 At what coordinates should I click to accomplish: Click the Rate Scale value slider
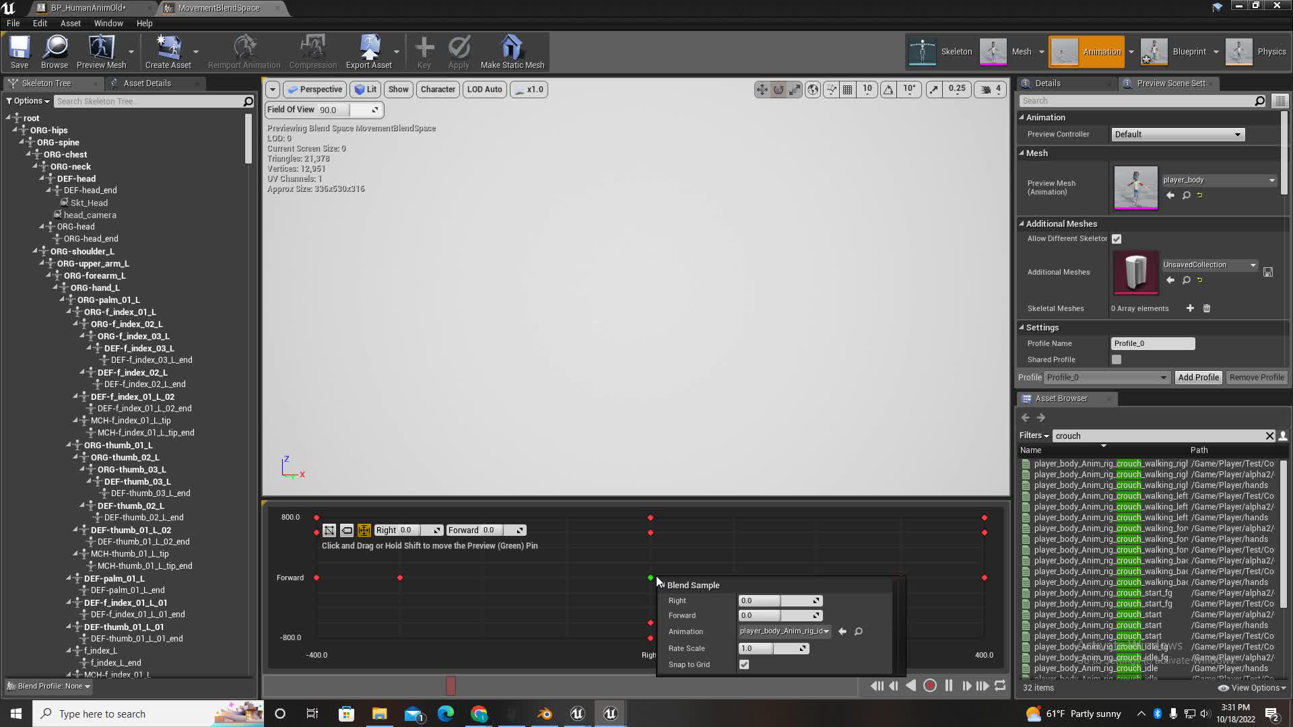point(773,649)
